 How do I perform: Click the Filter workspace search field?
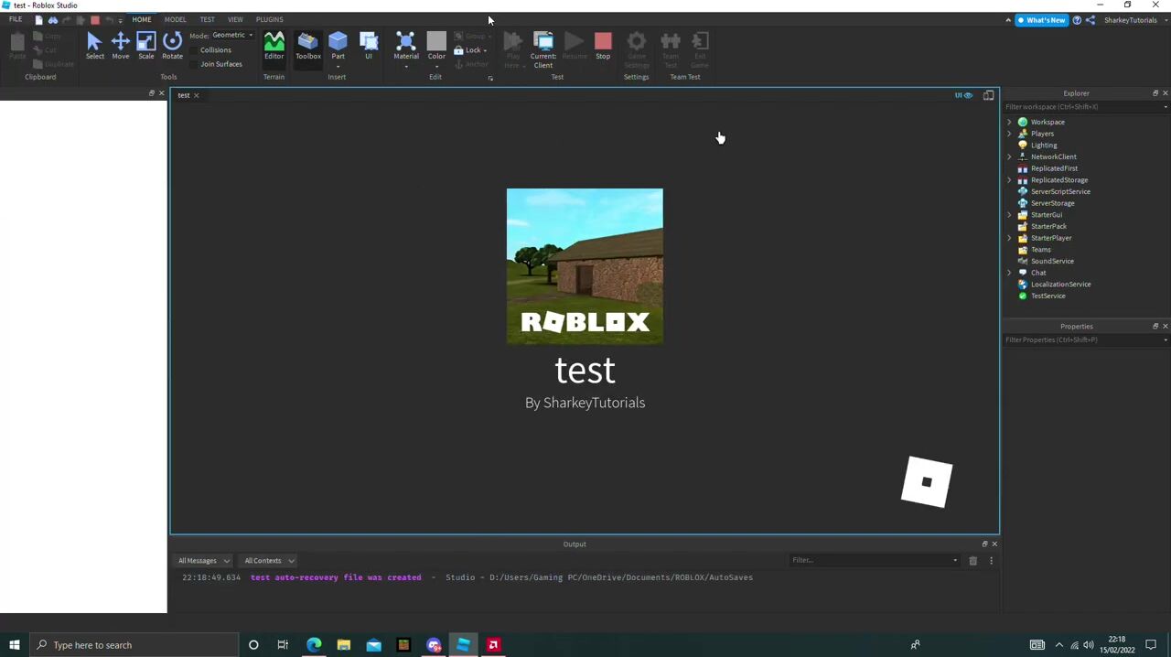[1081, 107]
